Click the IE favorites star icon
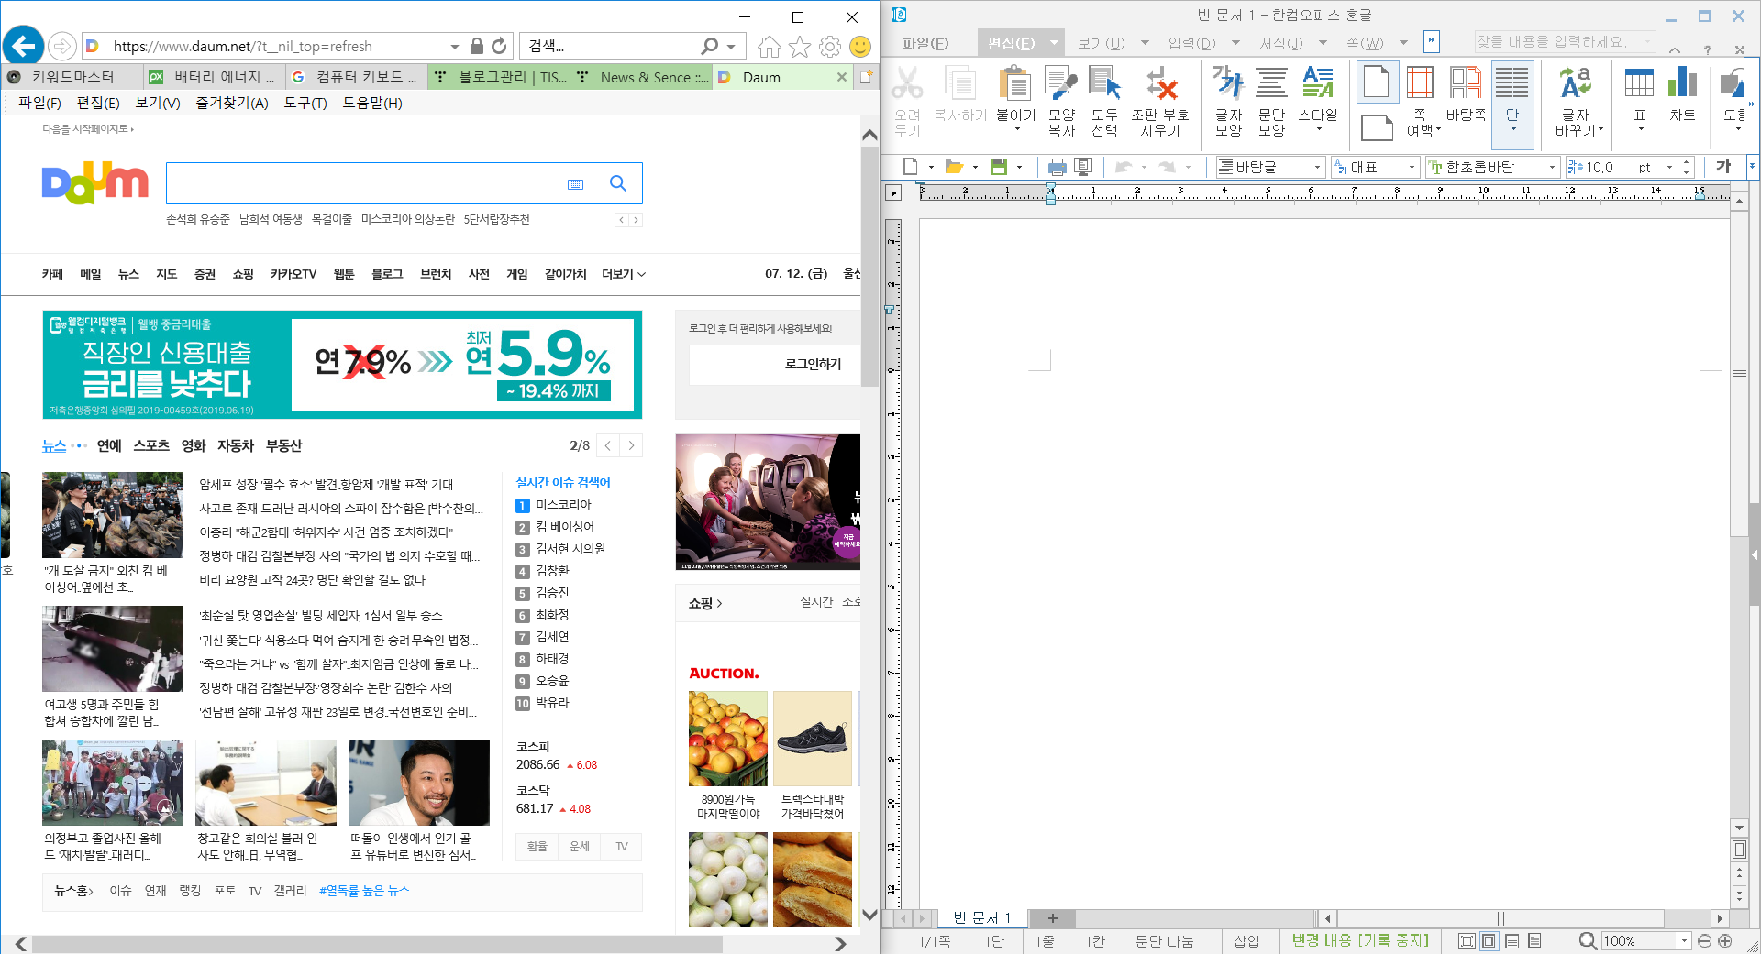Viewport: 1761px width, 954px height. pos(800,46)
